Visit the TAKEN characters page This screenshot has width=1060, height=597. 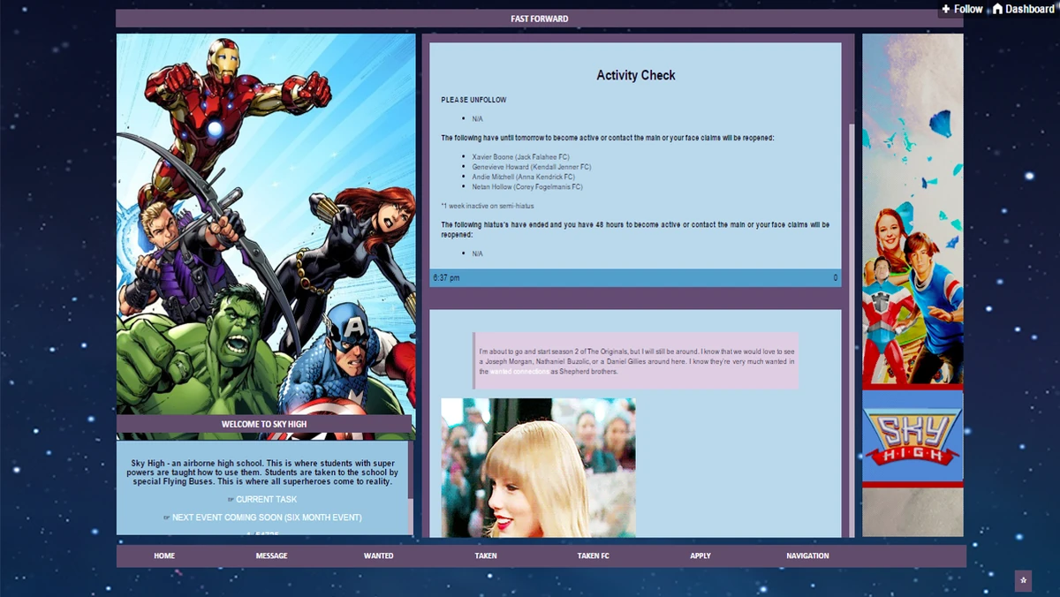click(485, 555)
